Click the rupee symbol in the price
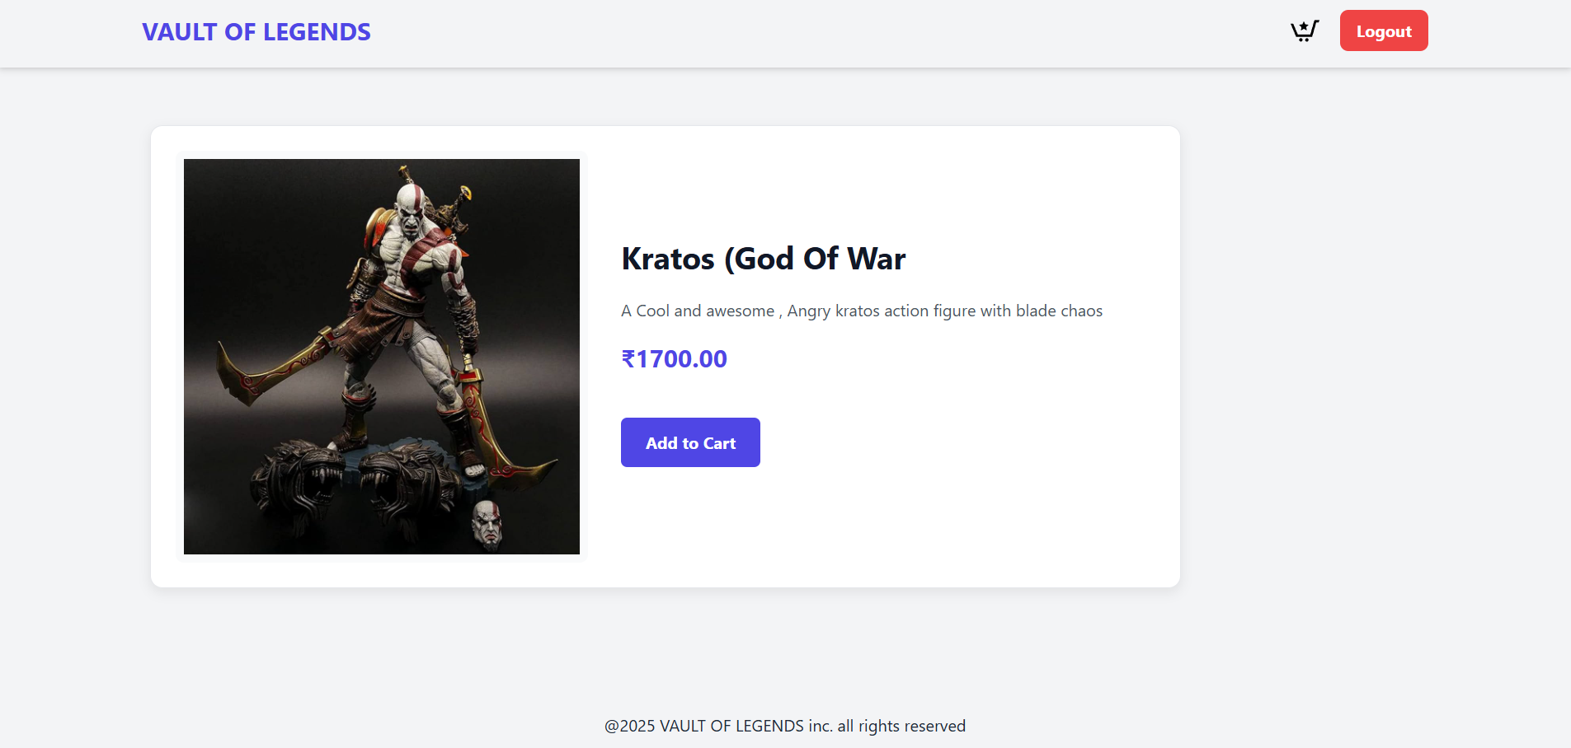 coord(628,359)
